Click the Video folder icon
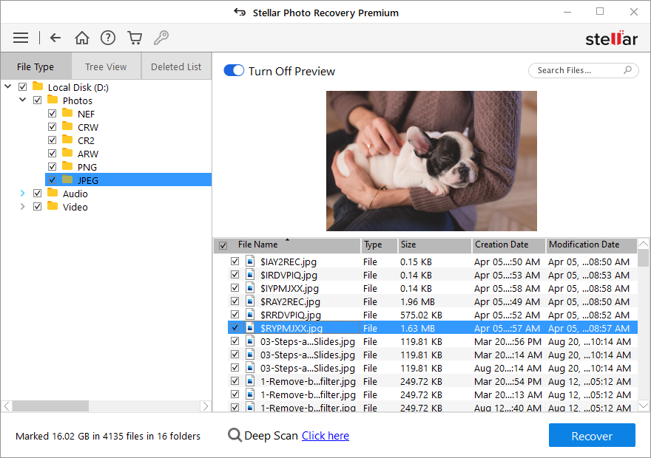Image resolution: width=651 pixels, height=458 pixels. [x=53, y=206]
